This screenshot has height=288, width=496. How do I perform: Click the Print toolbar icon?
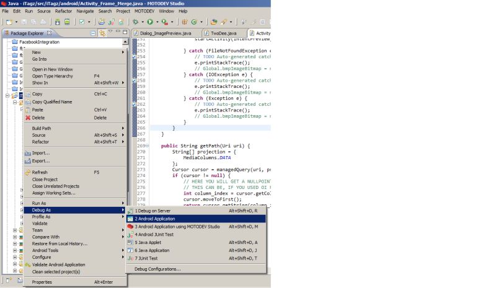(x=43, y=22)
